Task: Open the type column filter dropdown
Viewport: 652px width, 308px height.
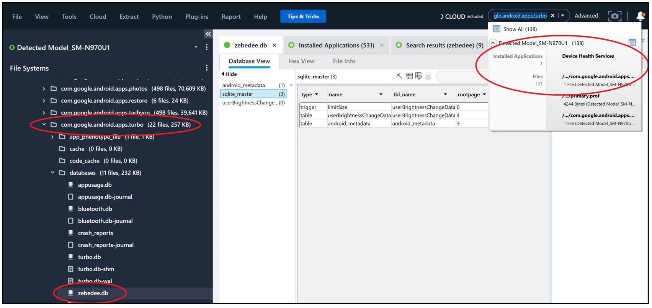Action: (316, 95)
